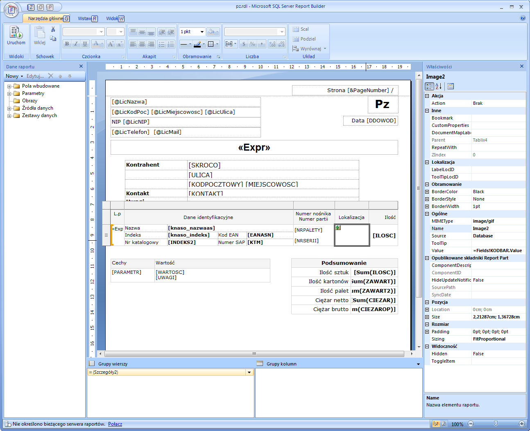Select the Obrazy folder in report data
The image size is (530, 431).
[29, 101]
